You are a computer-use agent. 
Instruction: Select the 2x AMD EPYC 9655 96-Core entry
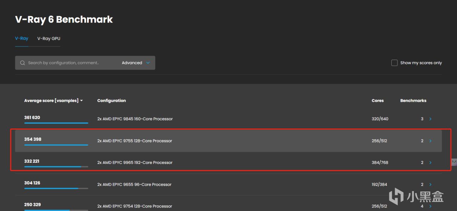[134, 185]
